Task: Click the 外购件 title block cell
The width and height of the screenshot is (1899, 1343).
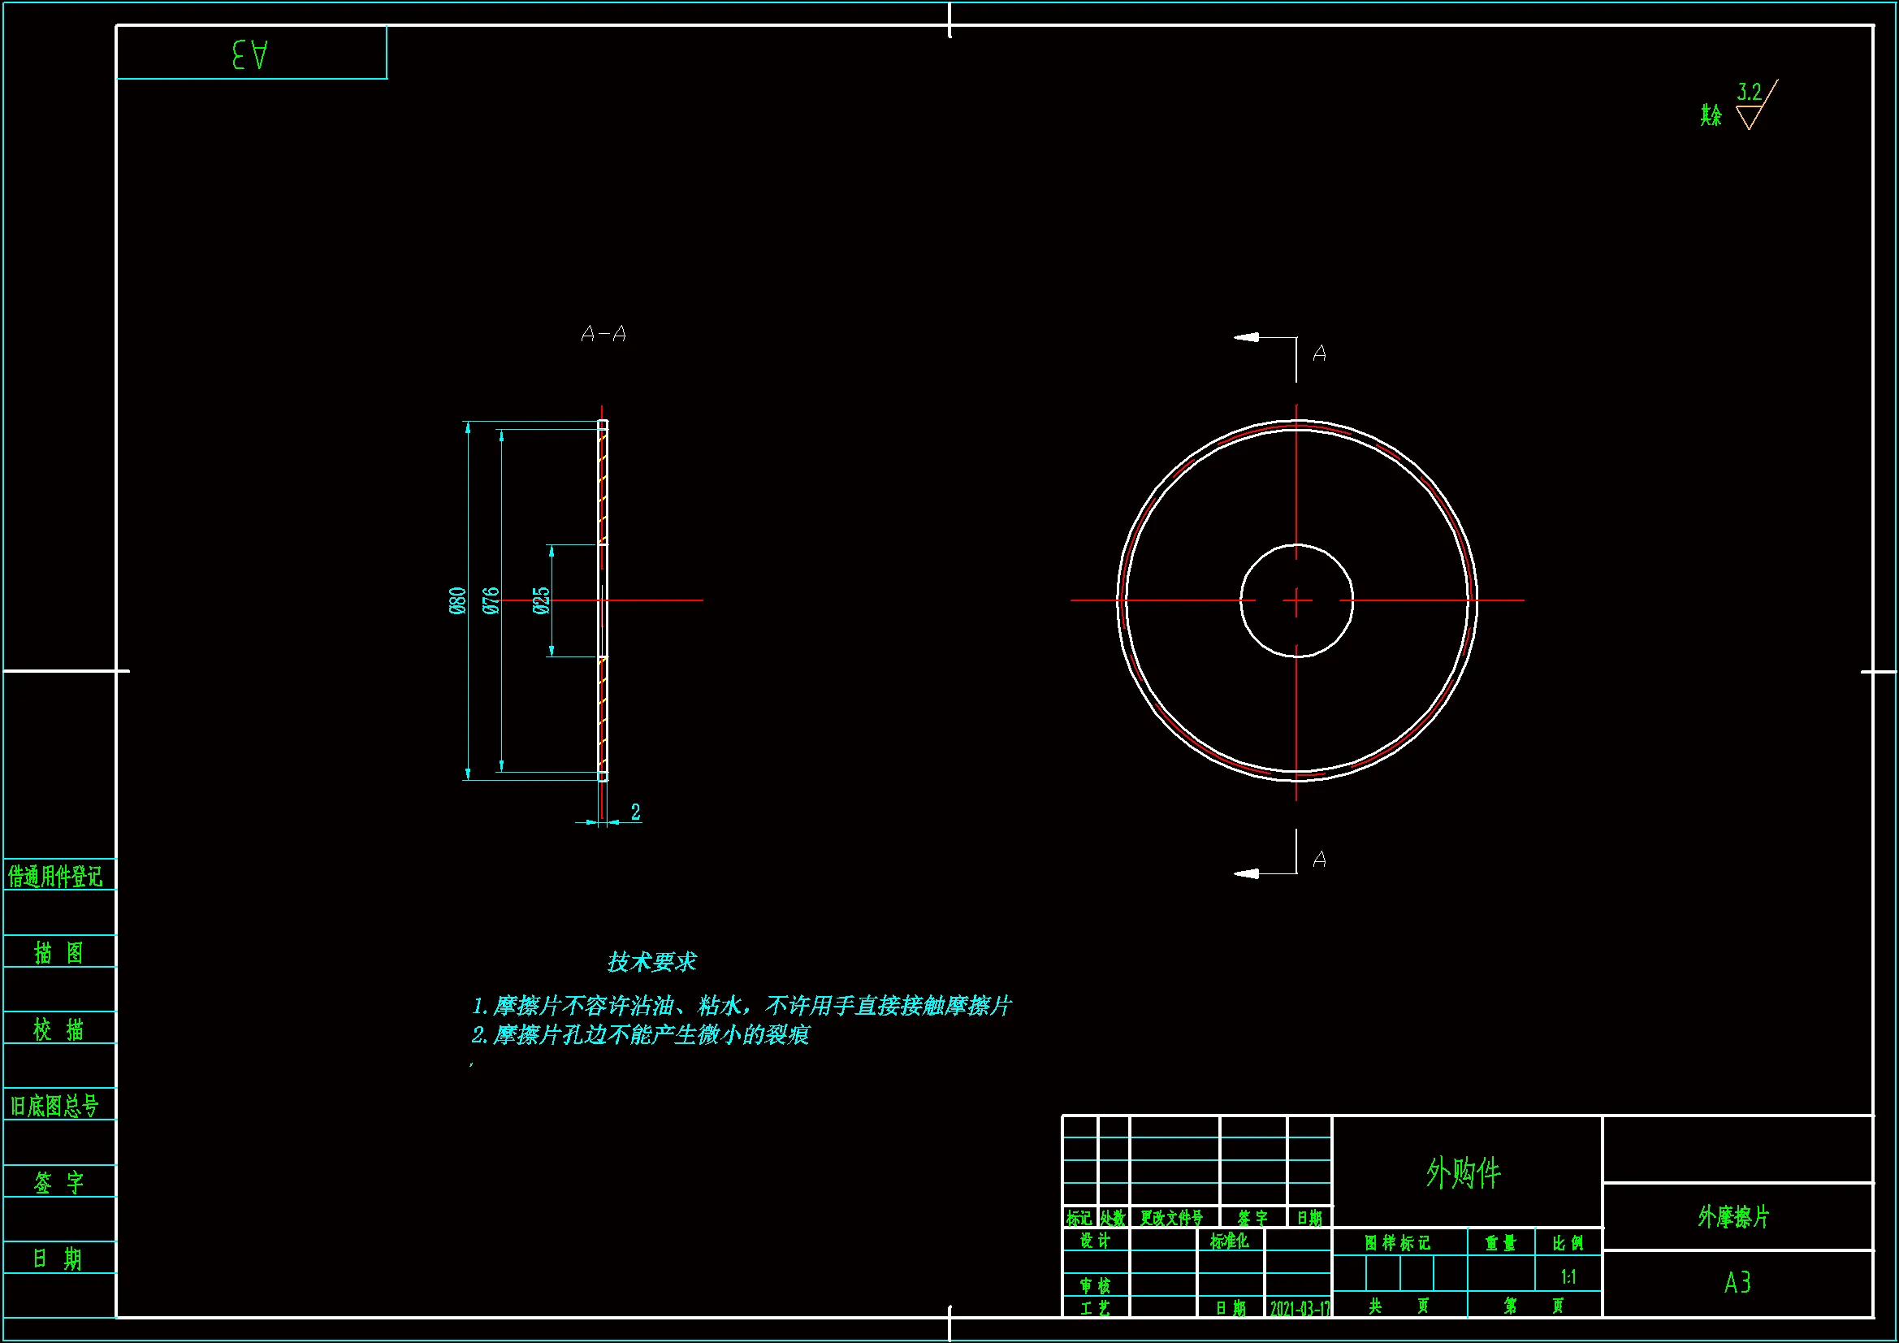Action: coord(1463,1172)
